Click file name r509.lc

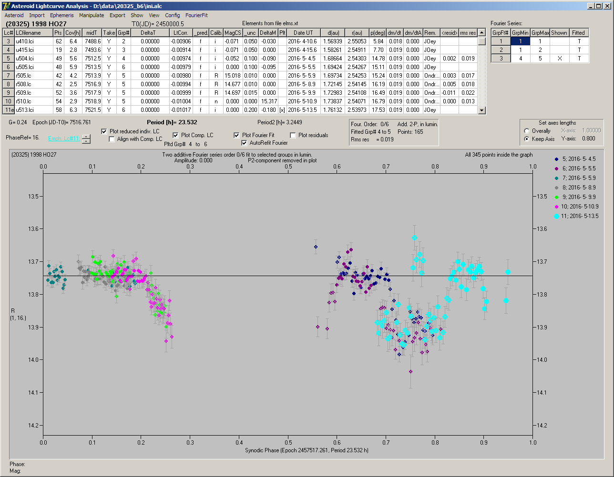click(33, 93)
